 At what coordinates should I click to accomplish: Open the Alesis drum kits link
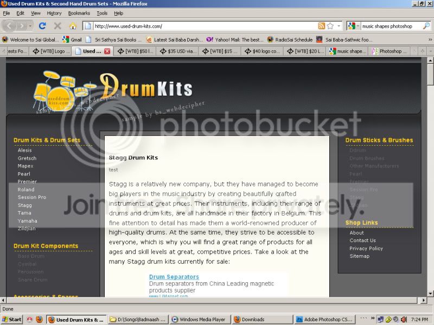tap(24, 151)
